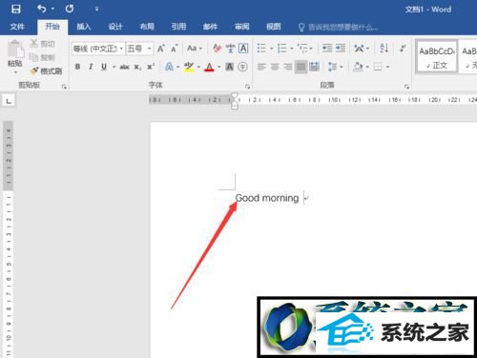Open the phonetic guide tool

[x=230, y=49]
